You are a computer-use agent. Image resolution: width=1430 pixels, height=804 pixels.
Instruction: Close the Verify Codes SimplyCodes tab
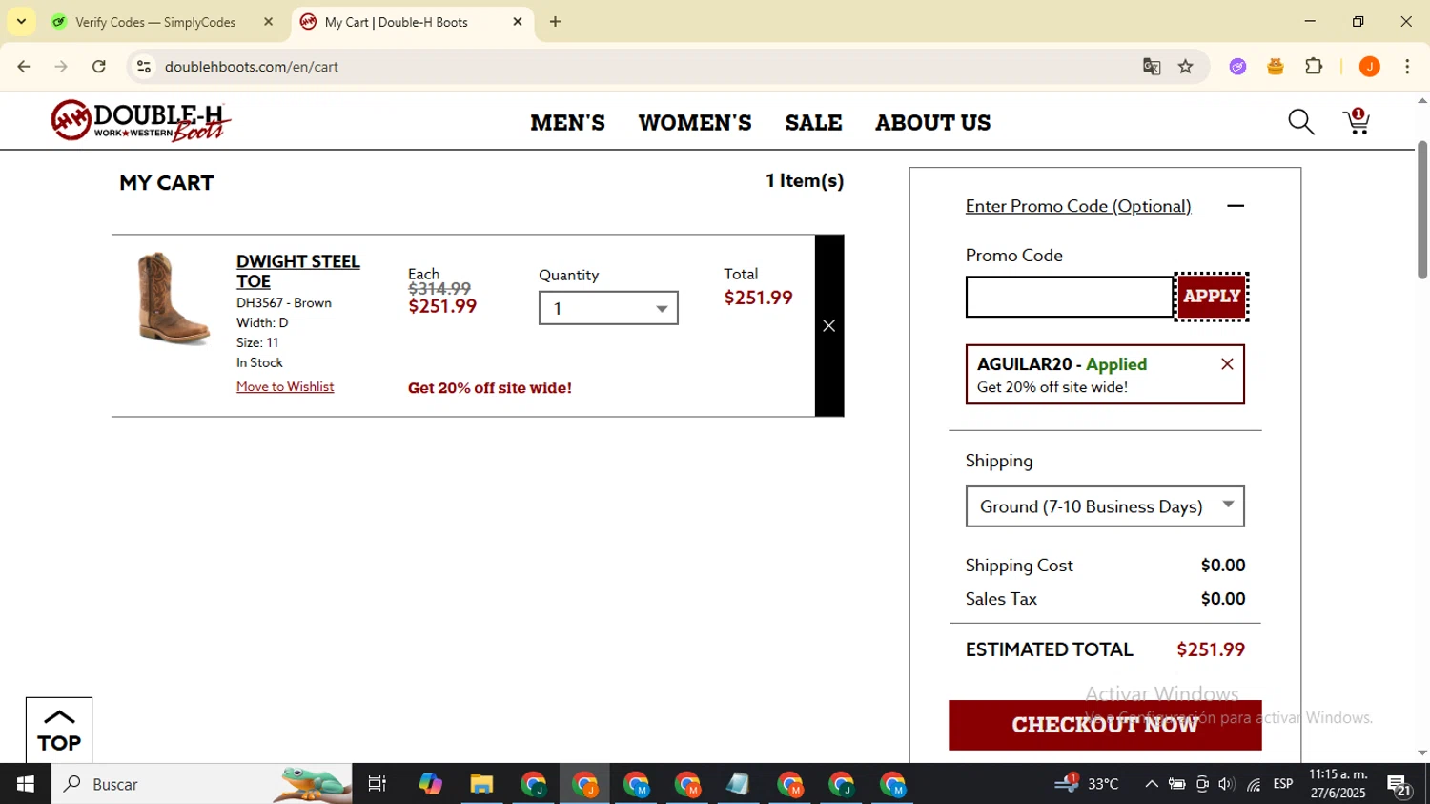click(x=269, y=21)
